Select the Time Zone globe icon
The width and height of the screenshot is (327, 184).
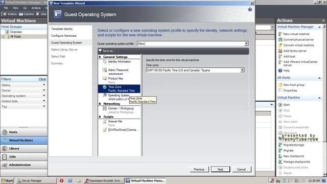pyautogui.click(x=104, y=87)
